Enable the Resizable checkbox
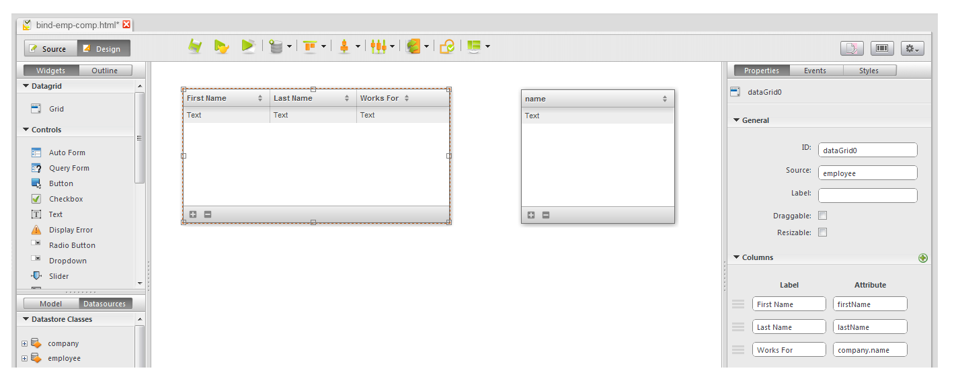 (x=822, y=232)
